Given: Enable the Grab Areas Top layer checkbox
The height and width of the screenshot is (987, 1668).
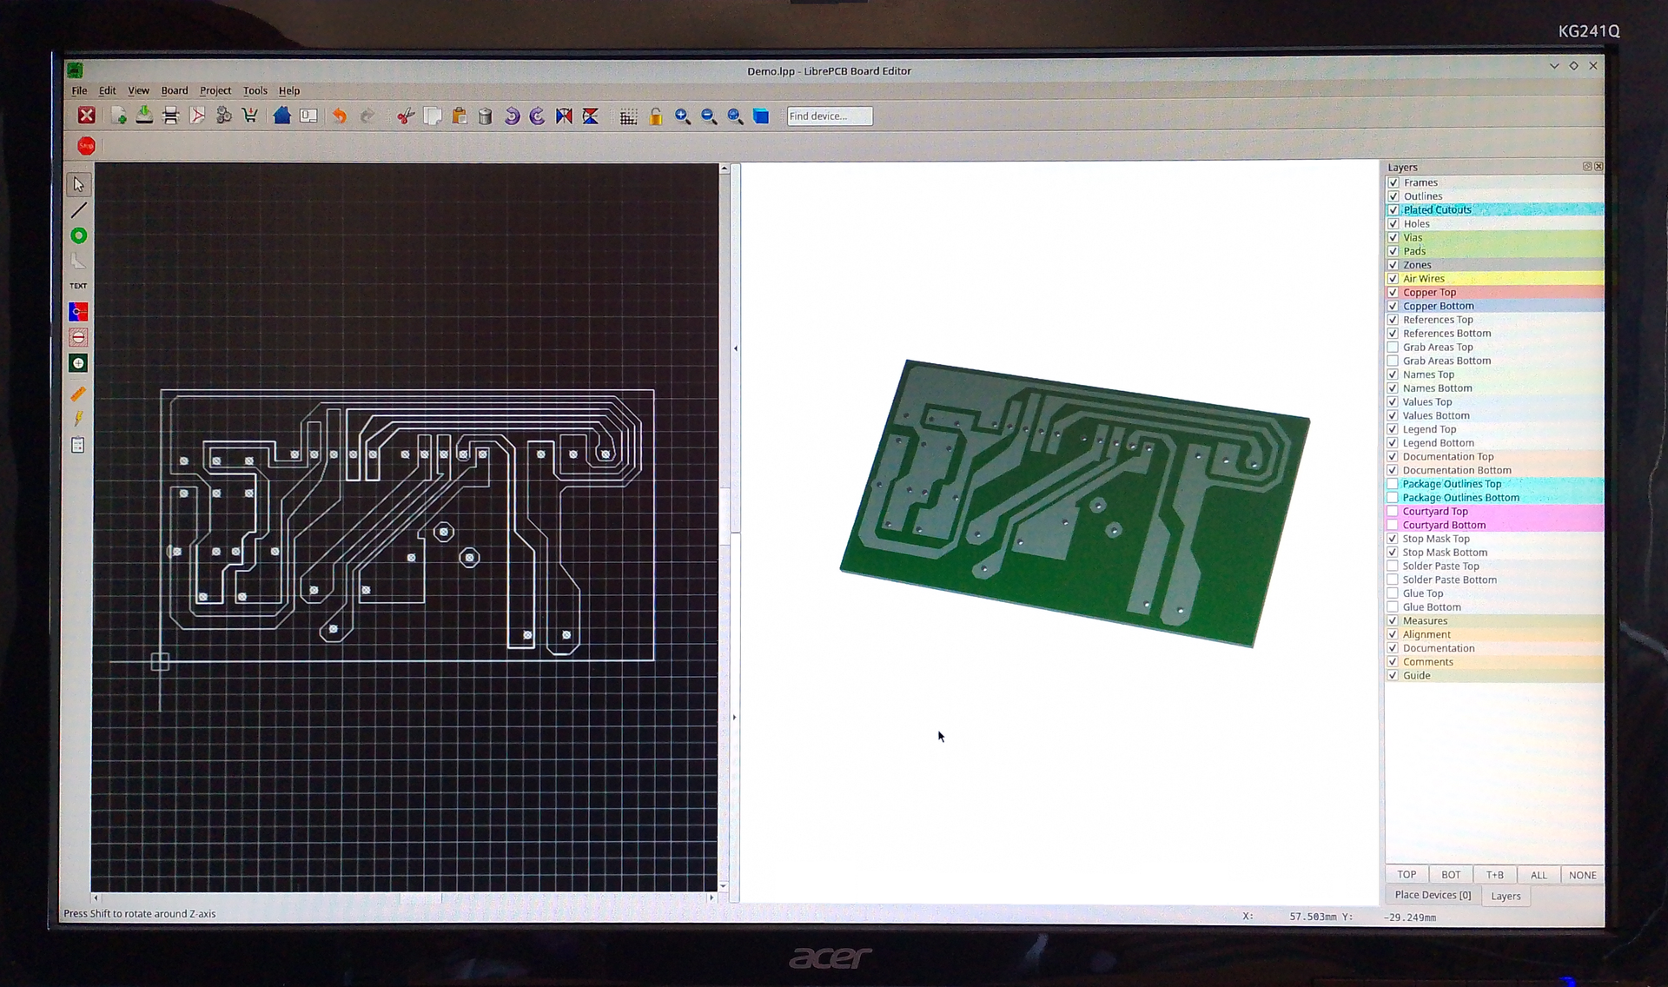Looking at the screenshot, I should click(x=1393, y=348).
